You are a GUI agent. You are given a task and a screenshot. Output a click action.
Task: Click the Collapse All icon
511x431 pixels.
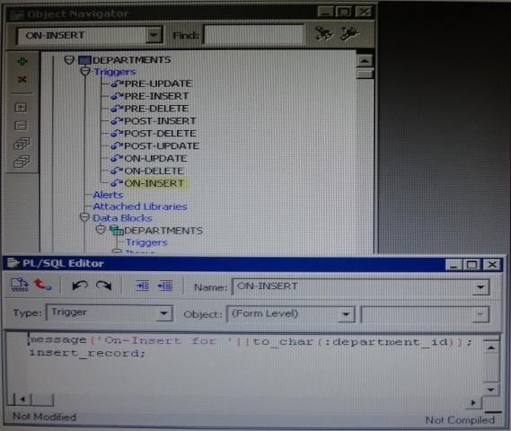pyautogui.click(x=22, y=162)
